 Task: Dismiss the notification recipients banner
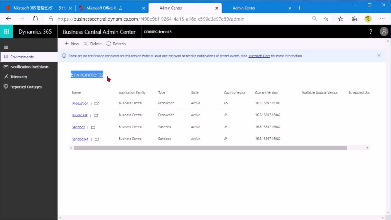(379, 55)
